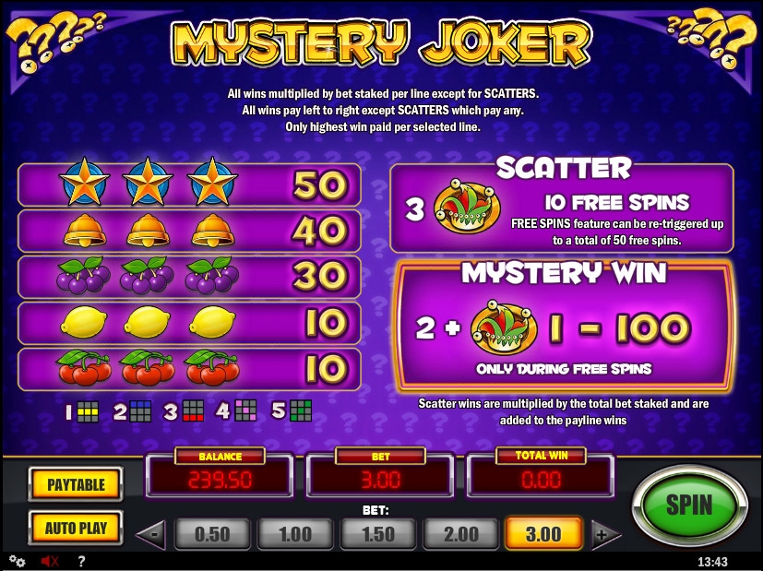The image size is (763, 571).
Task: Open the settings gear icon
Action: pos(18,561)
